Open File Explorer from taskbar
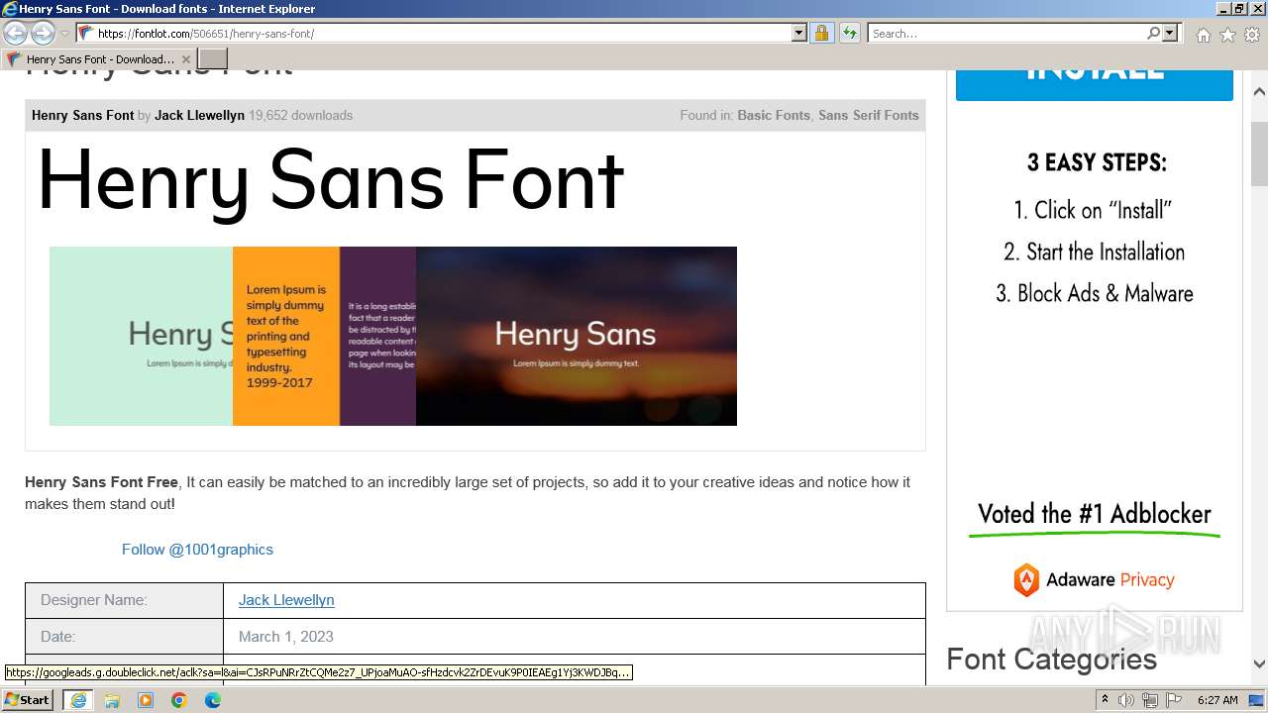Image resolution: width=1268 pixels, height=713 pixels. click(x=112, y=700)
